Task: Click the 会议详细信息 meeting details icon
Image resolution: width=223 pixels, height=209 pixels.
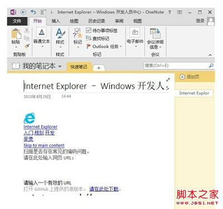Action: tap(155, 33)
